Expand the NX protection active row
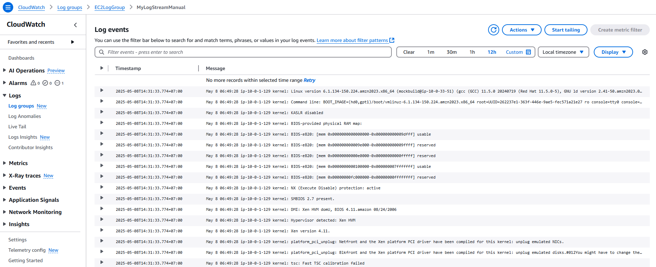This screenshot has width=656, height=267. pos(102,187)
